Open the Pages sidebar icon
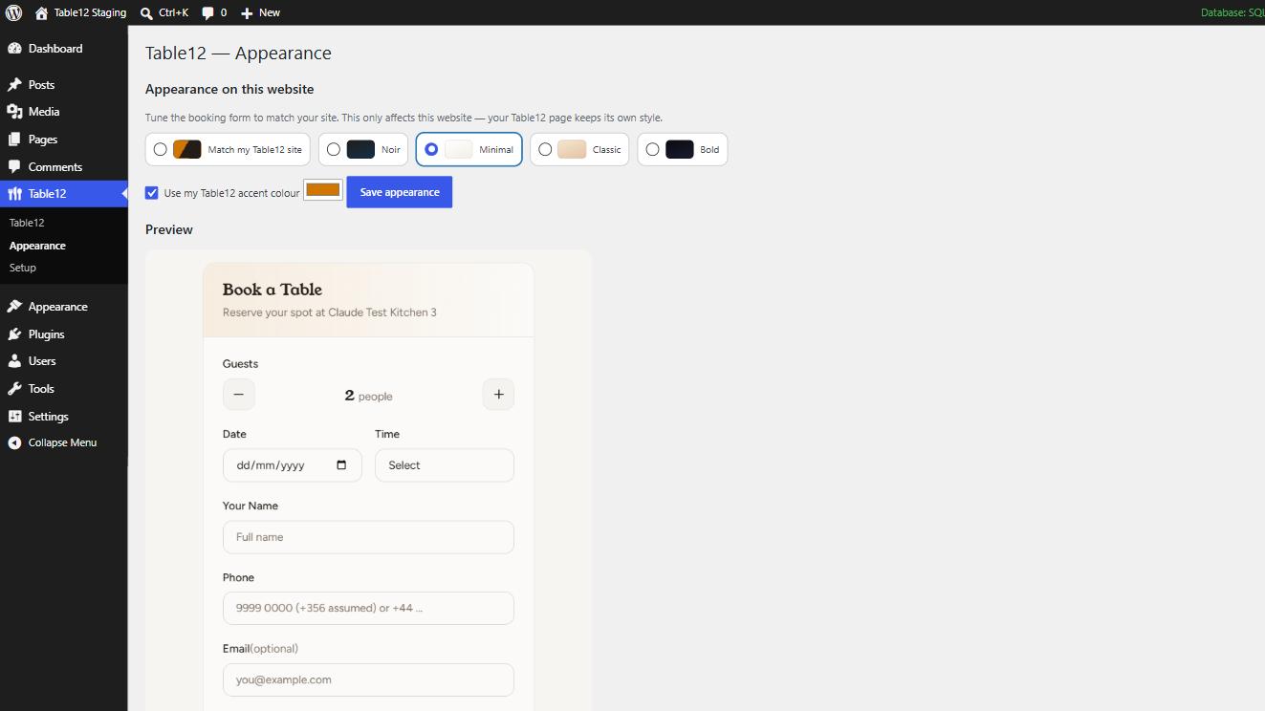The image size is (1265, 711). pyautogui.click(x=14, y=140)
